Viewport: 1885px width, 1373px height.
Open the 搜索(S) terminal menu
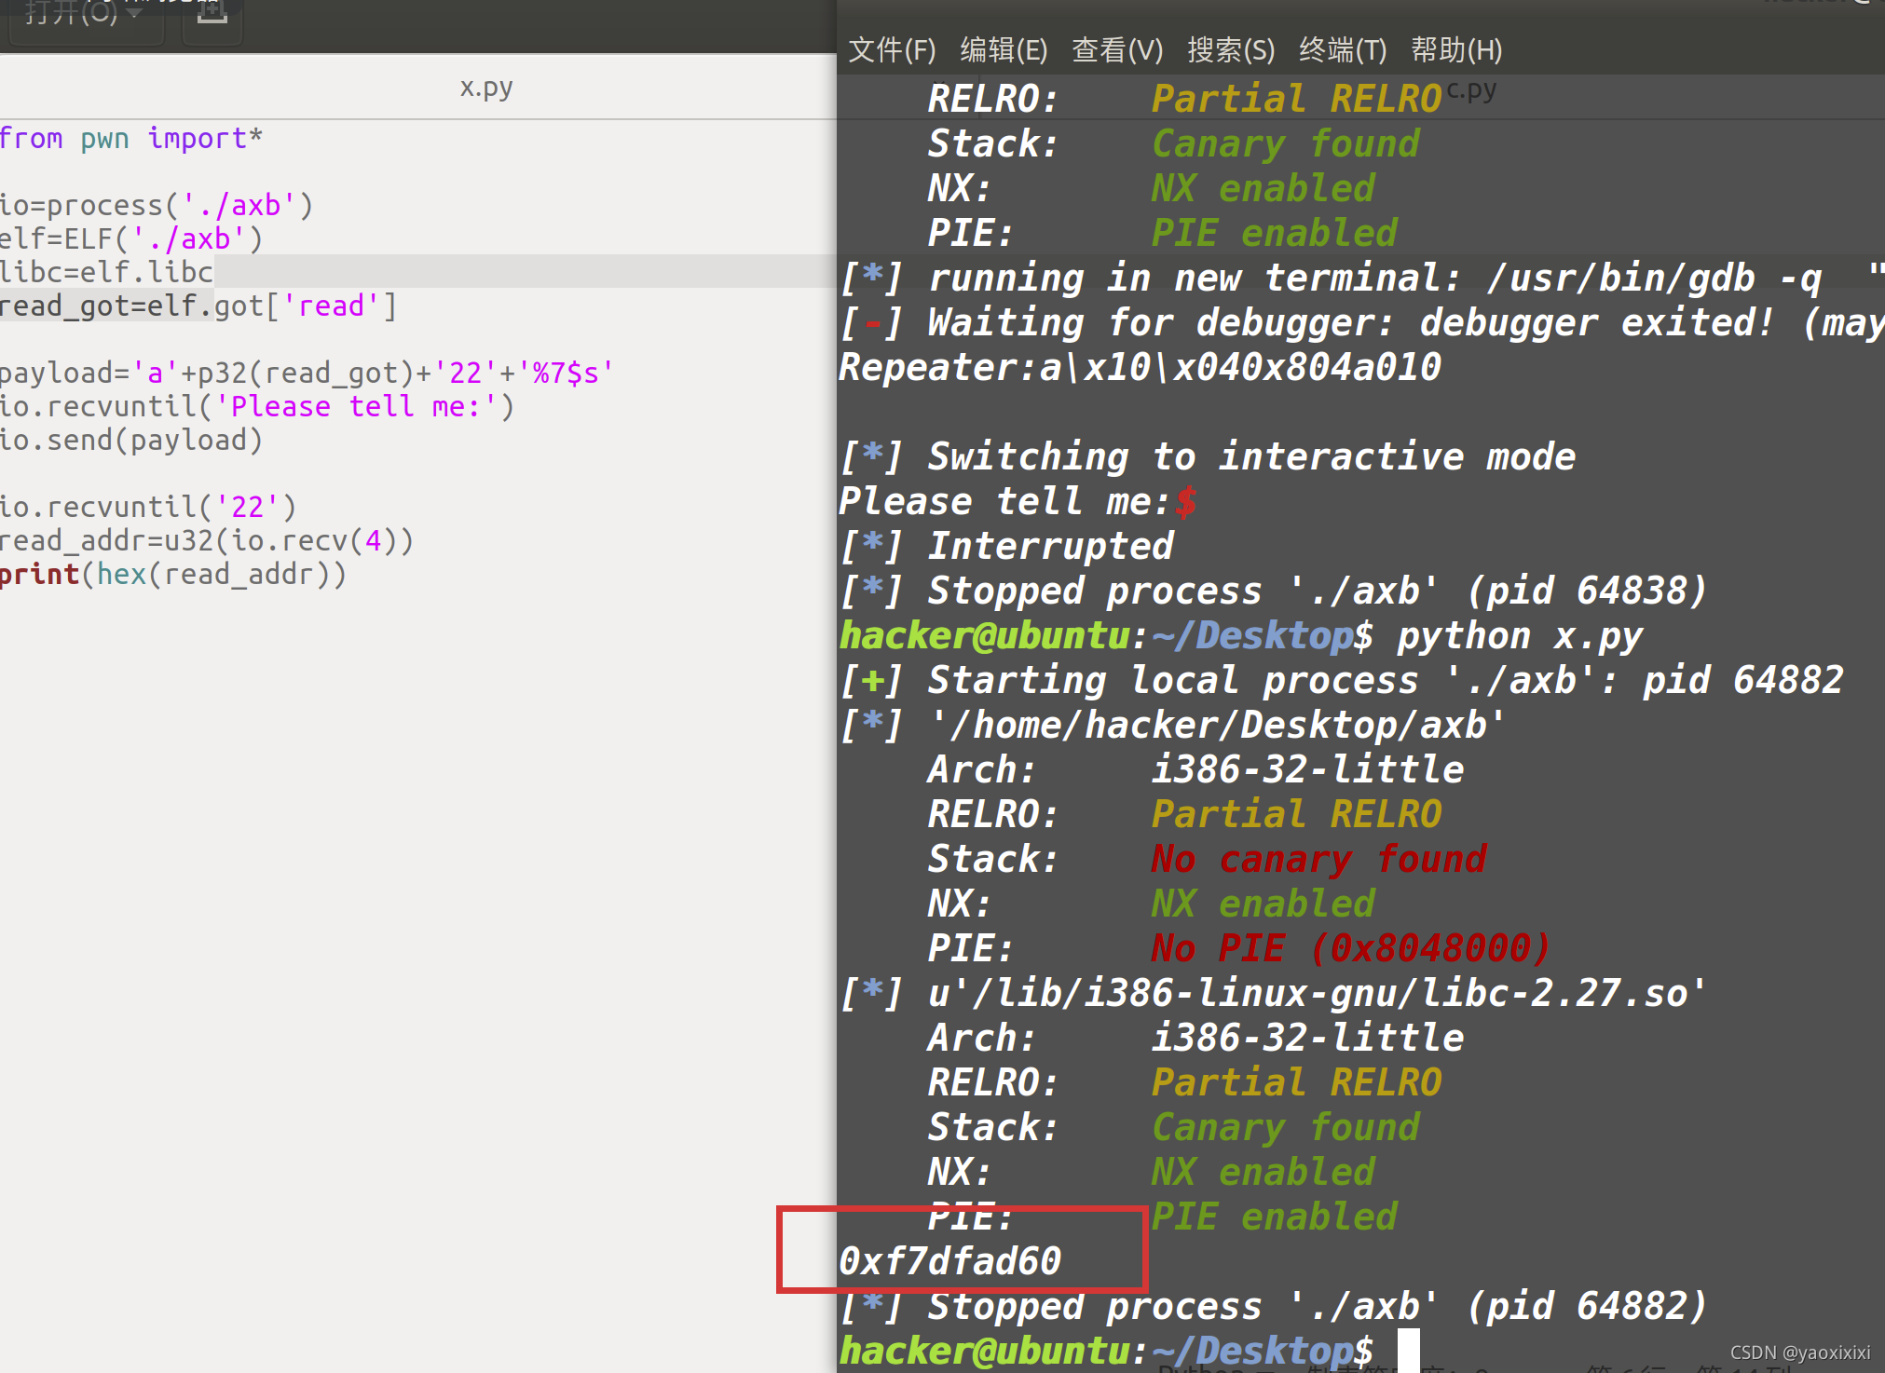(x=1230, y=50)
